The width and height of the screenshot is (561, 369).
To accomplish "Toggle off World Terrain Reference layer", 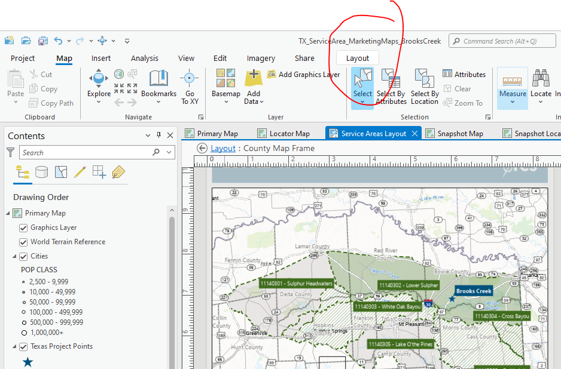I will (x=23, y=242).
